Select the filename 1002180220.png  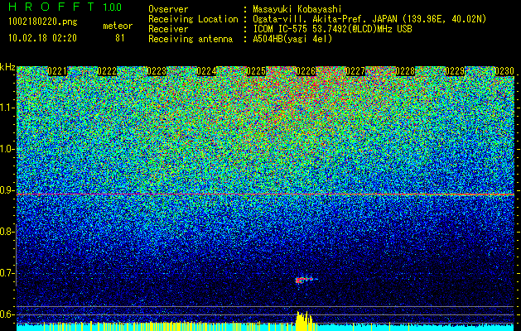pos(43,22)
